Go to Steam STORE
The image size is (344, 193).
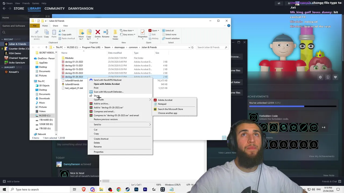(19, 9)
